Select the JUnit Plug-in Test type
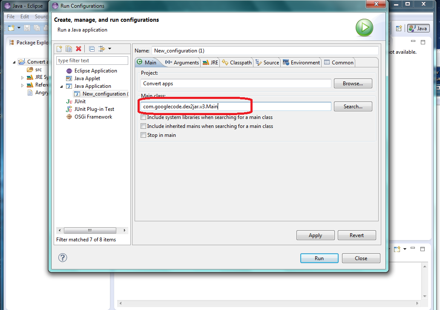Viewport: 440px width, 310px height. pos(94,109)
